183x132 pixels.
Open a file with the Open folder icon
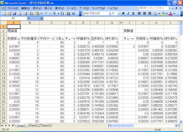coord(10,13)
